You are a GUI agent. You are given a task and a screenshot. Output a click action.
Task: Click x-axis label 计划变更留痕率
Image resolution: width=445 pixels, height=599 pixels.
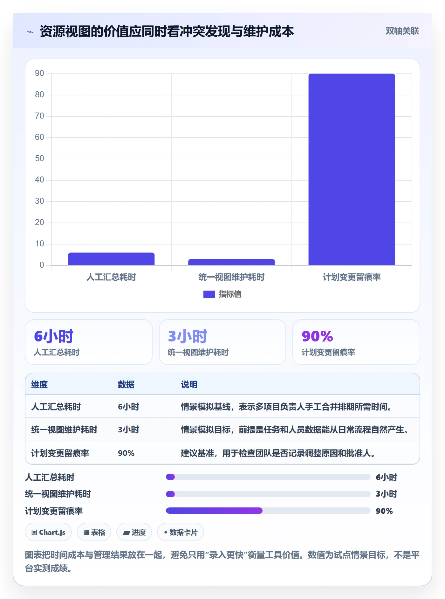pyautogui.click(x=352, y=277)
